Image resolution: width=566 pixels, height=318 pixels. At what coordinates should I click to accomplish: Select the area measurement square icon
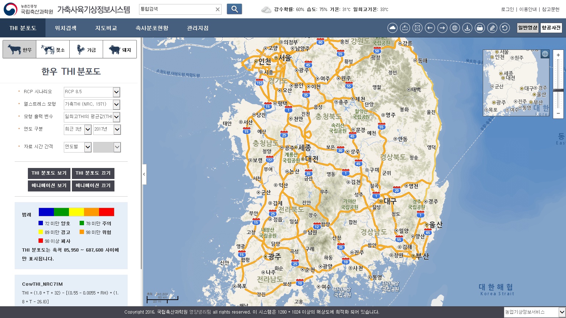[417, 28]
